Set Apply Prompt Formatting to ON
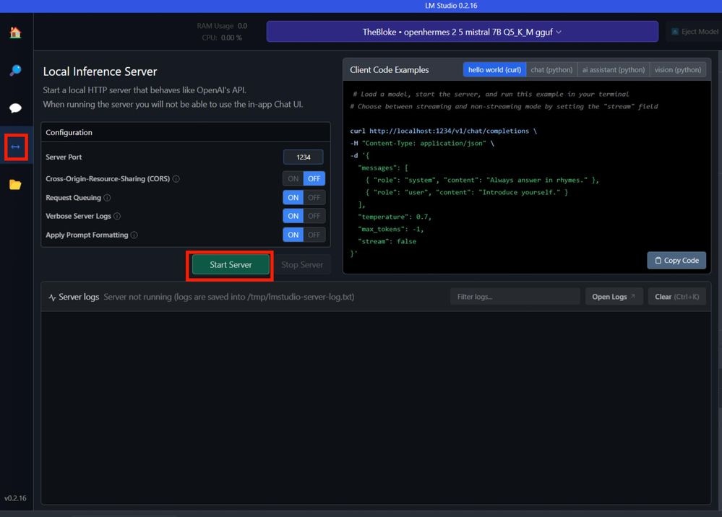722x517 pixels. coord(293,235)
